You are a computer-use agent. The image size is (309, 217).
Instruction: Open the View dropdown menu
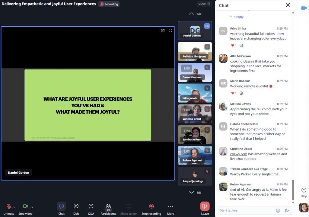click(205, 4)
